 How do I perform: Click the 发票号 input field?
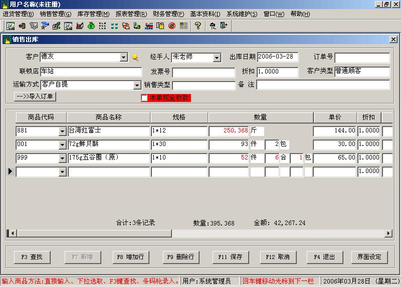click(x=204, y=72)
